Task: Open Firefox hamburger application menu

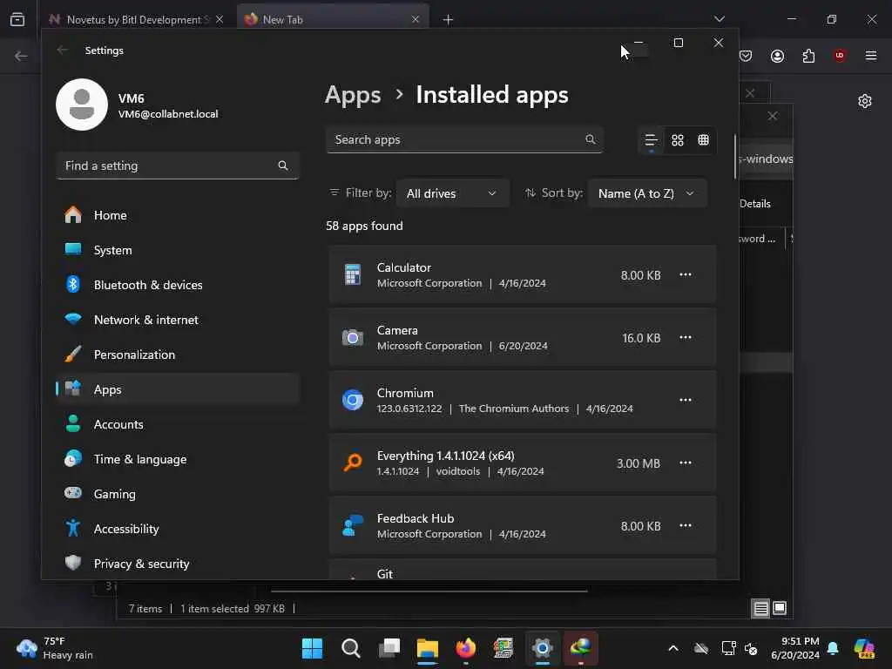Action: coord(871,56)
